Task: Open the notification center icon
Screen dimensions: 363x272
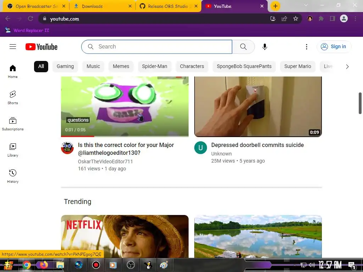Action: 352,265
